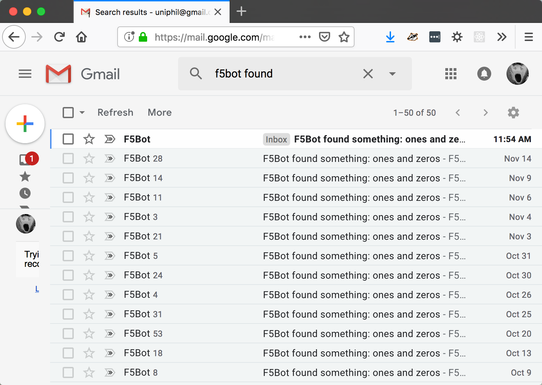Go to browser home page
This screenshot has width=542, height=385.
81,37
